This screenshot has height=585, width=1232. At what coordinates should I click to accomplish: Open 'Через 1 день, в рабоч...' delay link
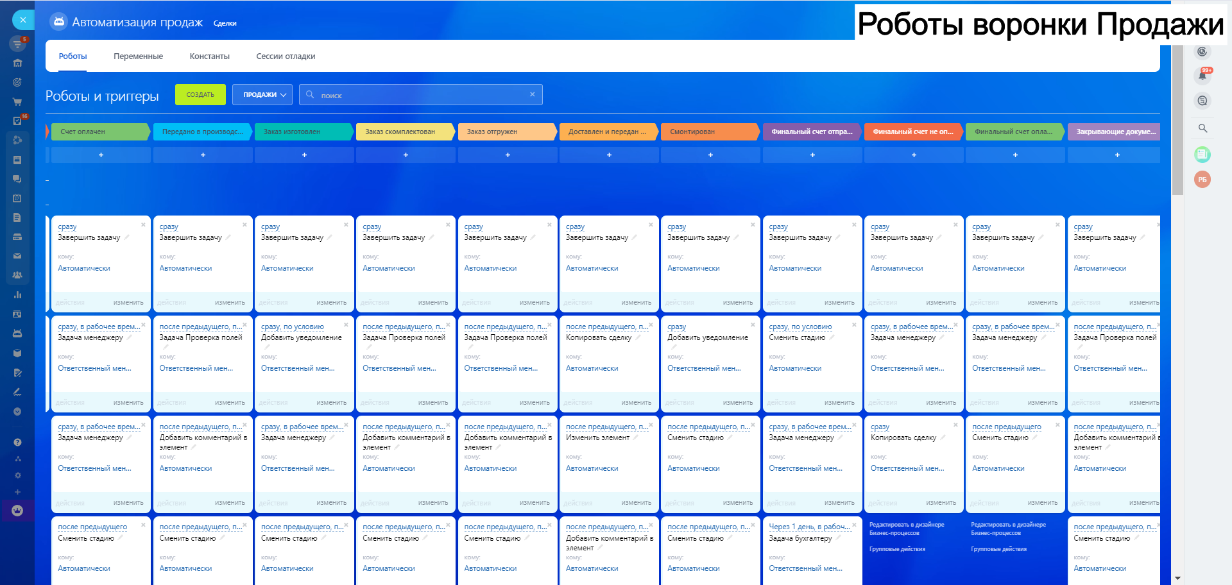(x=810, y=527)
